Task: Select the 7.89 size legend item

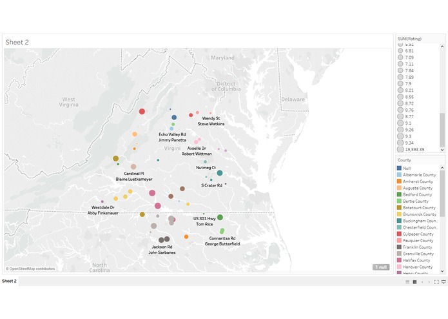Action: (405, 77)
